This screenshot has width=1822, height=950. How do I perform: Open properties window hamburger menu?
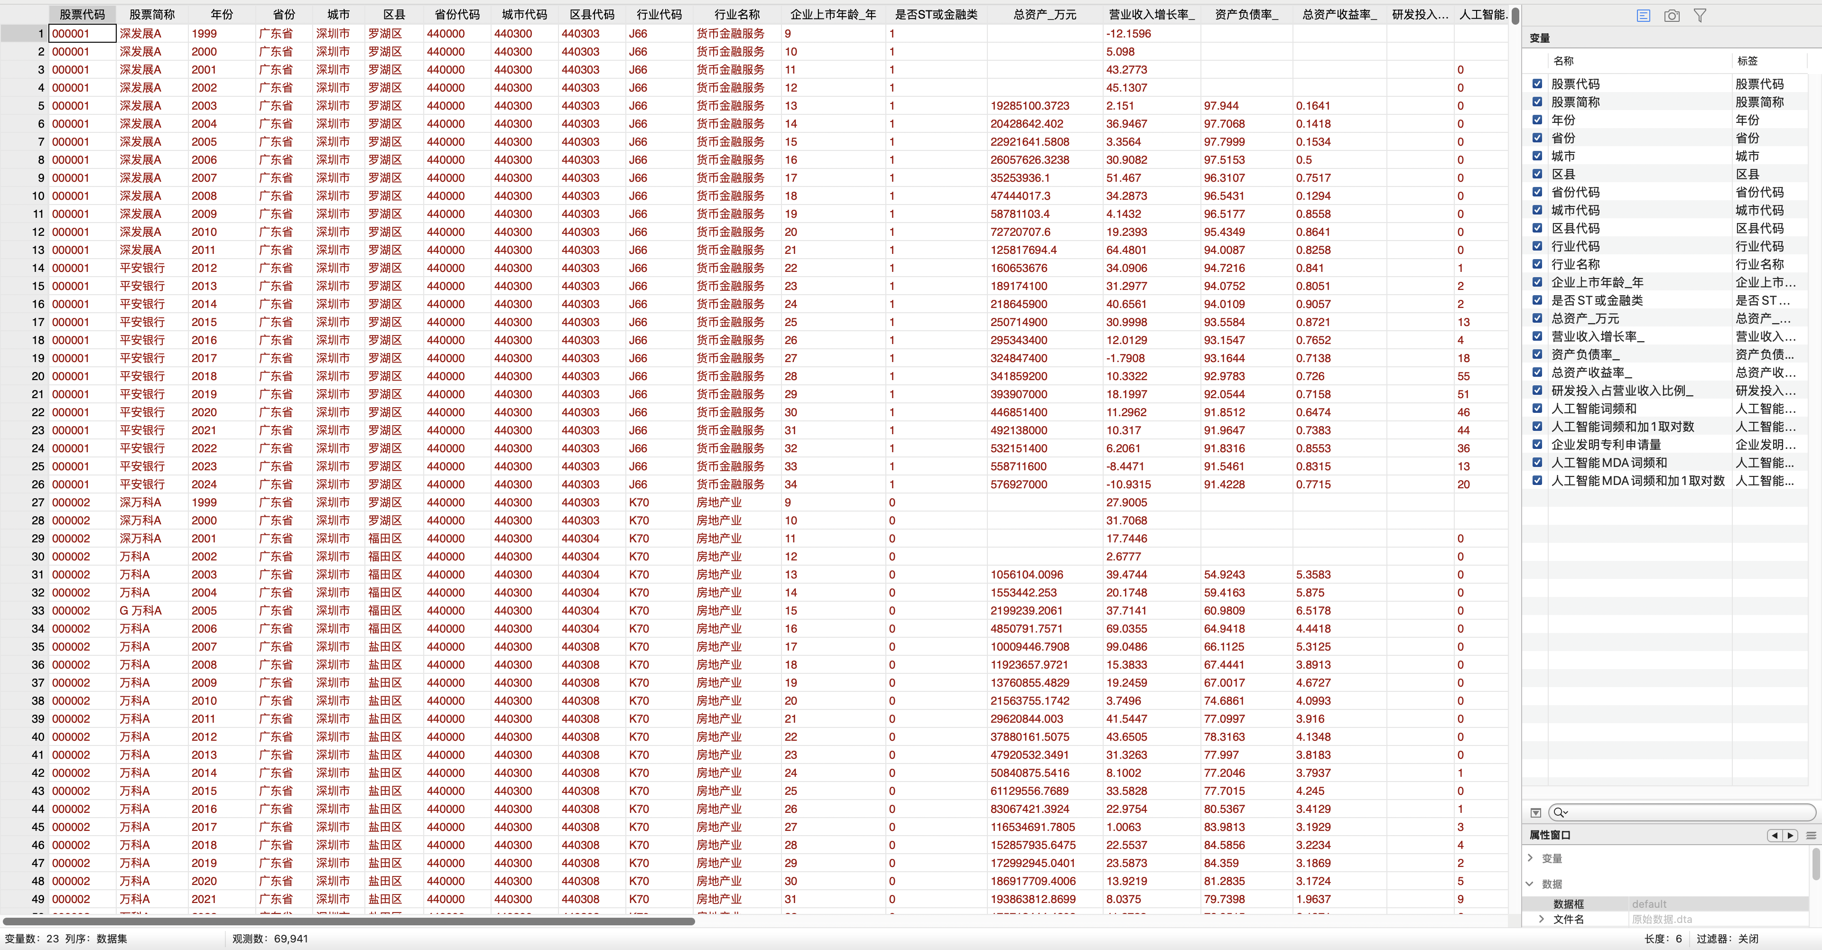pyautogui.click(x=1811, y=836)
